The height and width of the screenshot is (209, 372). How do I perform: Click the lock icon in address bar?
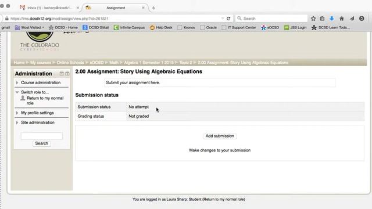pyautogui.click(x=7, y=19)
